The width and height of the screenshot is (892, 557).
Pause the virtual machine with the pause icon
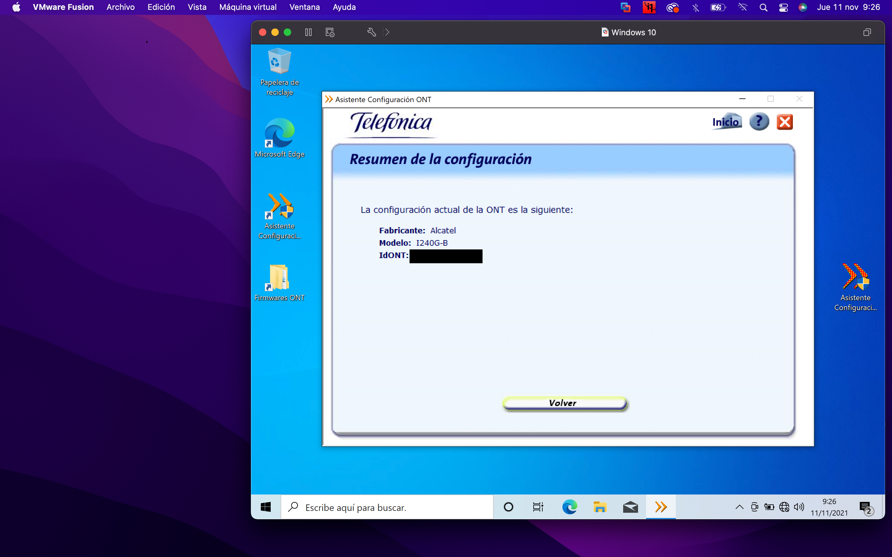pyautogui.click(x=308, y=32)
